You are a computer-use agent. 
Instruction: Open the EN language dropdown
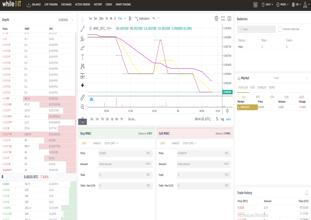point(297,4)
